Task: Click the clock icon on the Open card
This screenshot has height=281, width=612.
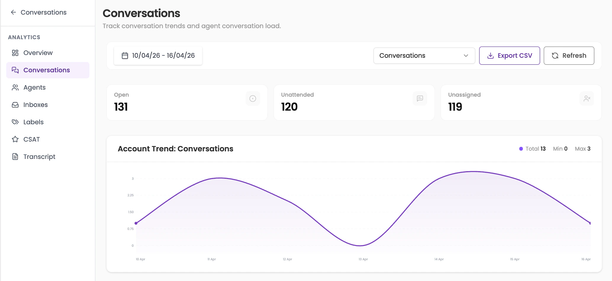Action: (x=252, y=98)
